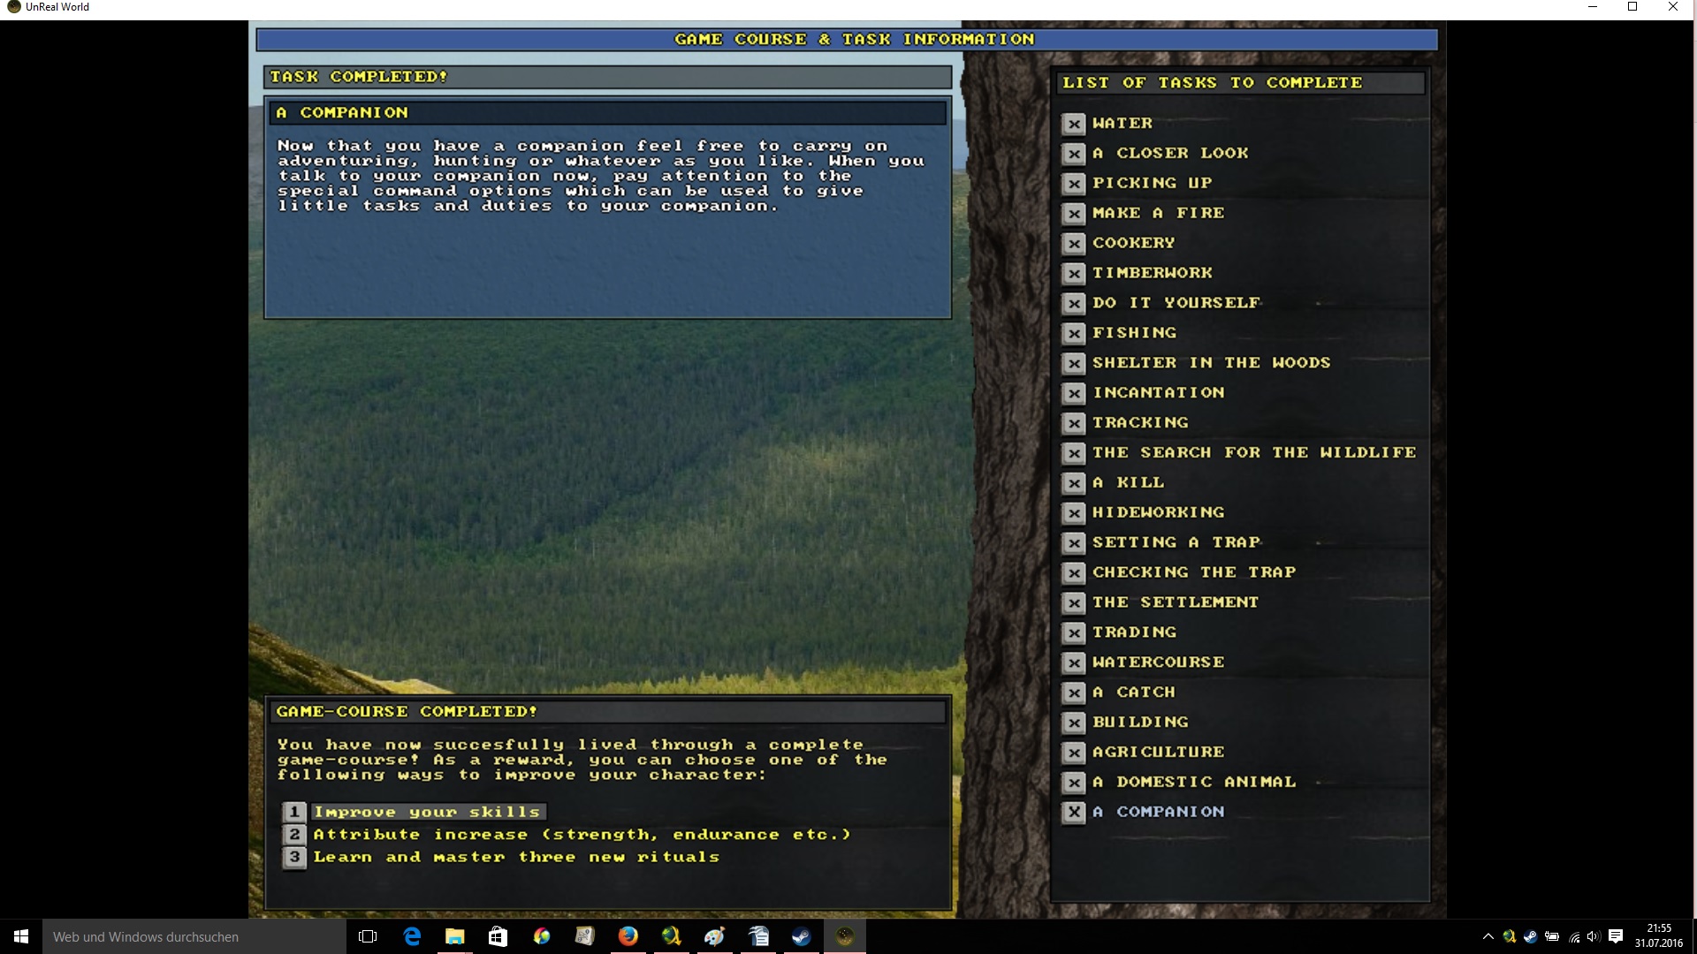
Task: Select the HIDEWORKING task entry
Action: (x=1159, y=513)
